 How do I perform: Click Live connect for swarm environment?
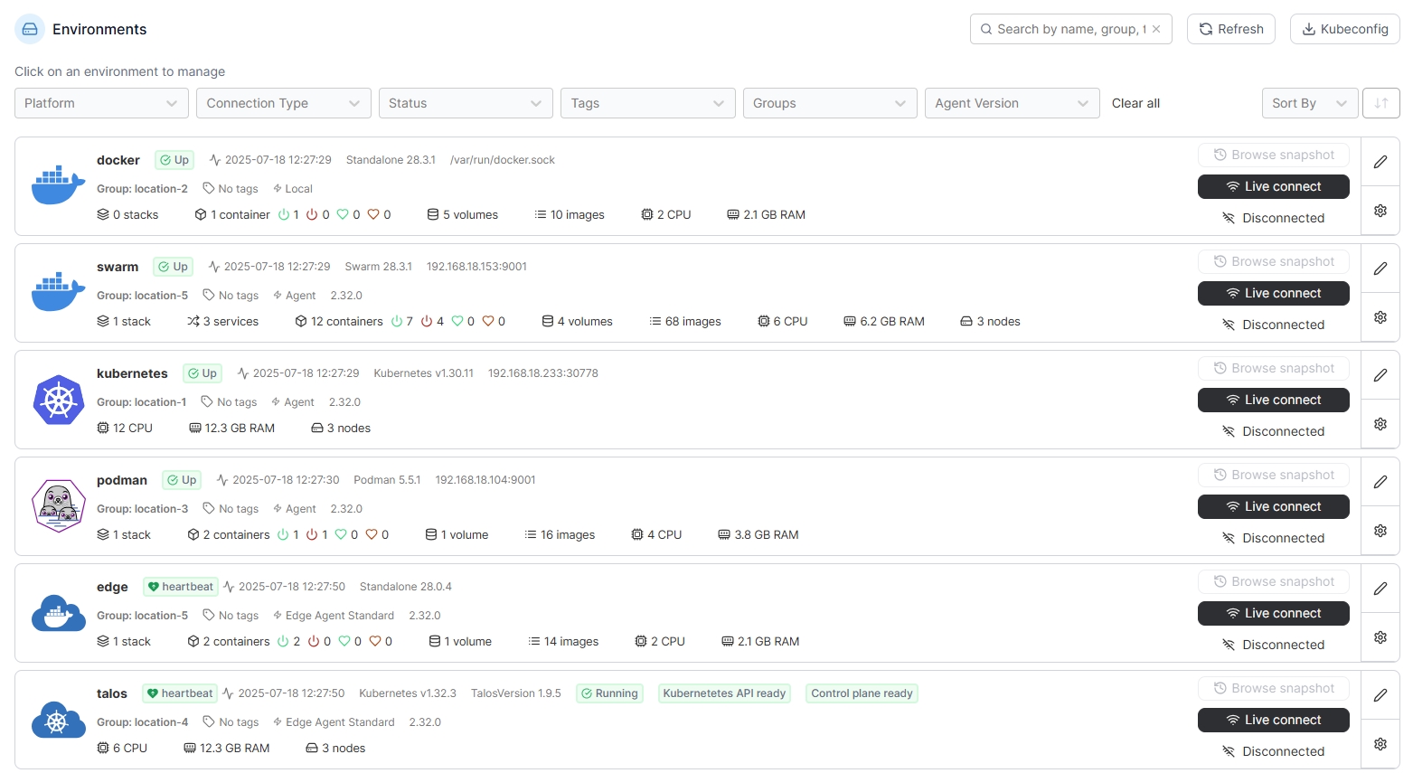[1273, 293]
